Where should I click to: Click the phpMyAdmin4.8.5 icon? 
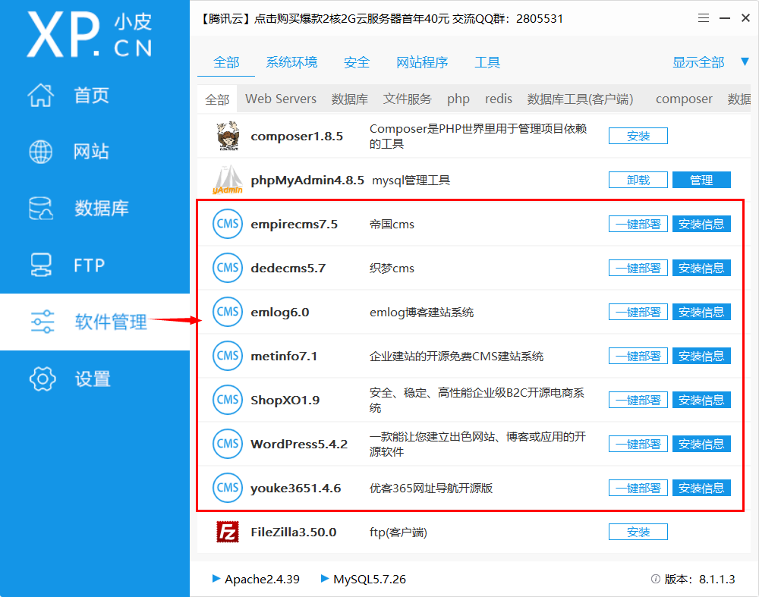228,180
